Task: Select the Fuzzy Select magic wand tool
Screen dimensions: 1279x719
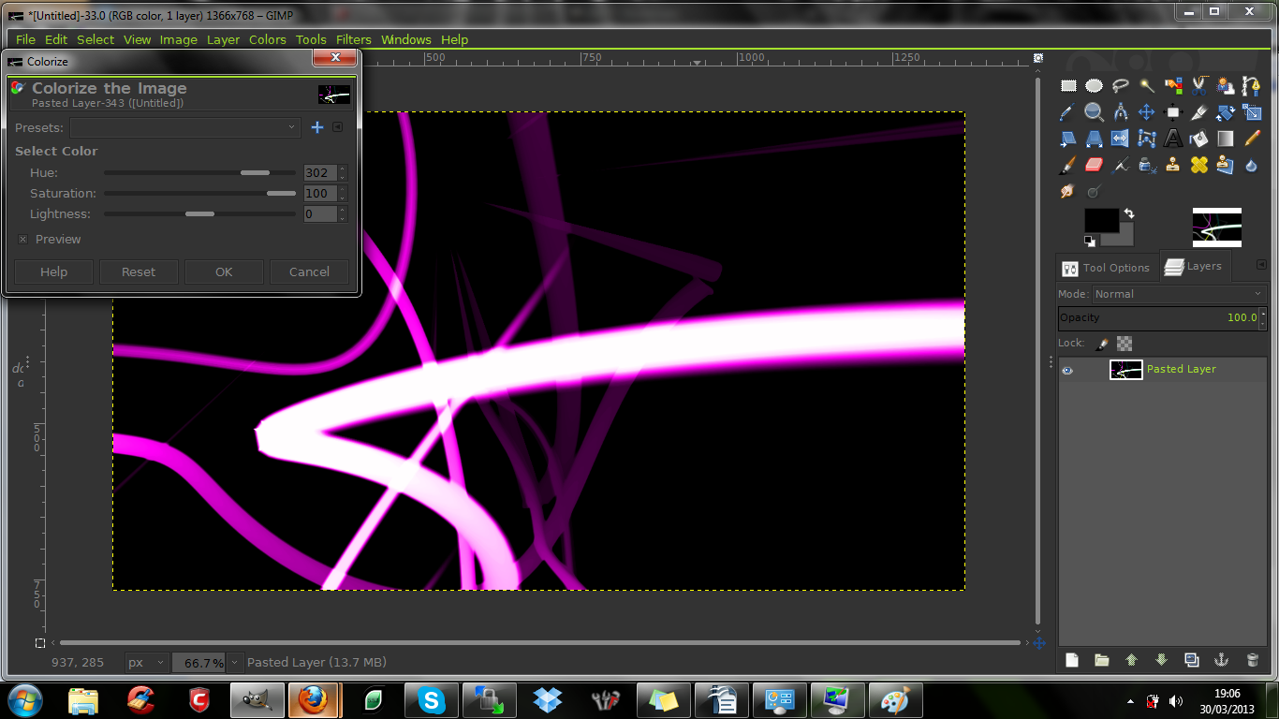Action: click(1146, 86)
